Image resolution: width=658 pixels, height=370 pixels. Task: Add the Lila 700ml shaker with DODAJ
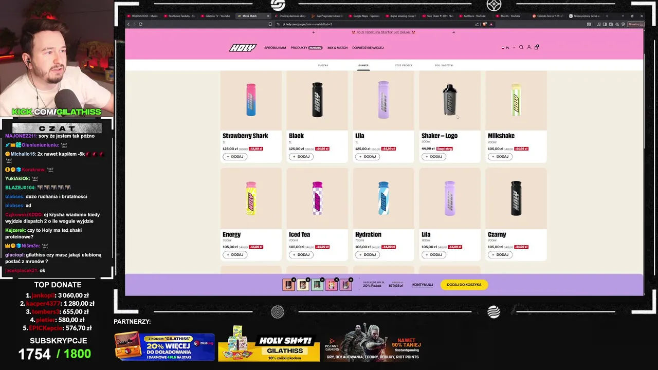coord(434,255)
